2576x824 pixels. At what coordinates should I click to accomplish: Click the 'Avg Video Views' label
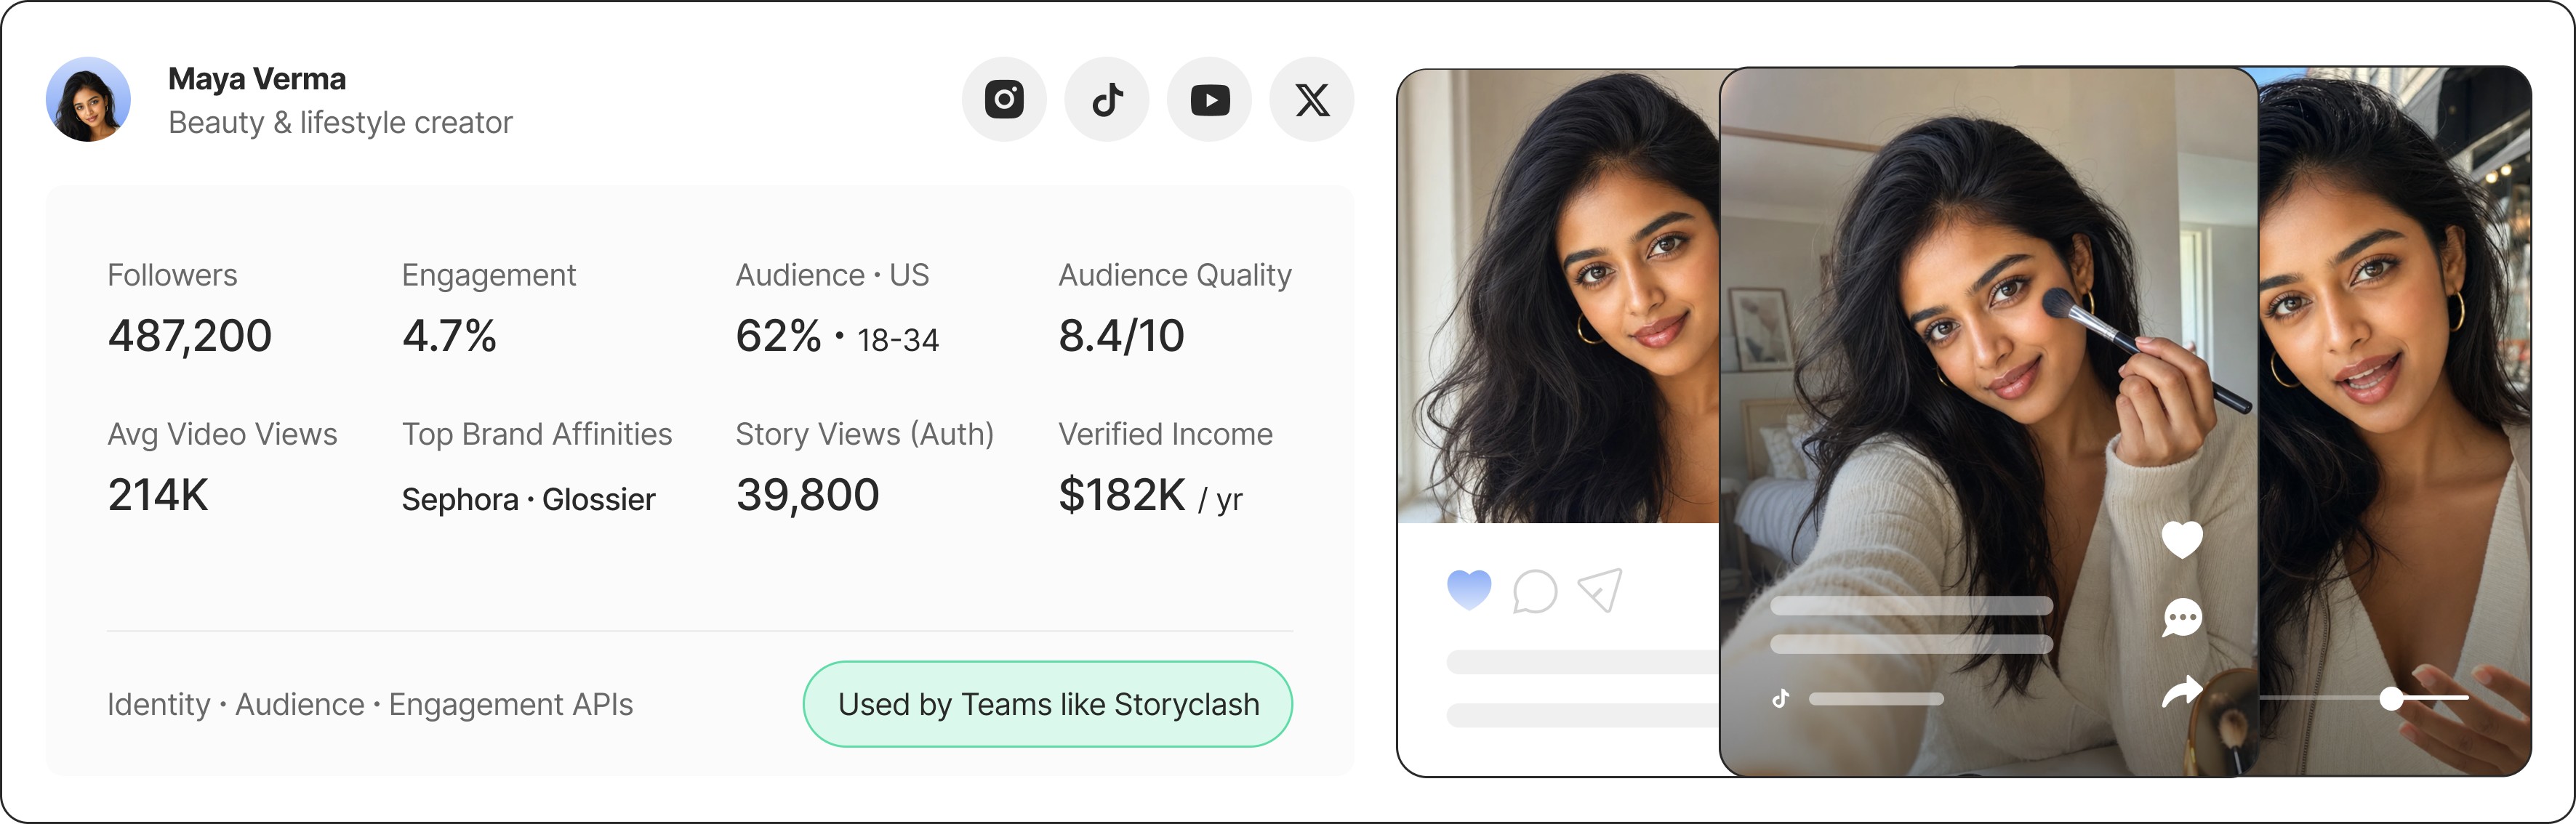[x=222, y=434]
